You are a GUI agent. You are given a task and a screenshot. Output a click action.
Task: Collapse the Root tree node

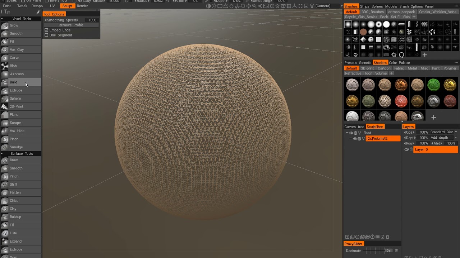(x=347, y=133)
